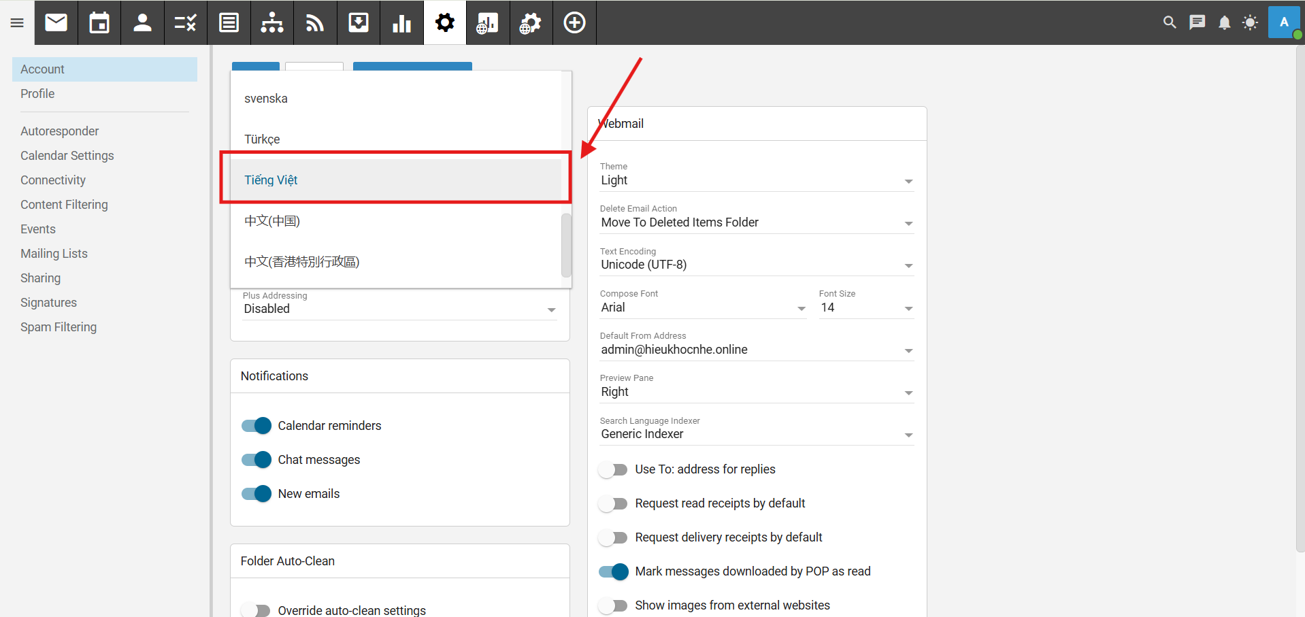Go to Spam Filtering settings

[59, 327]
